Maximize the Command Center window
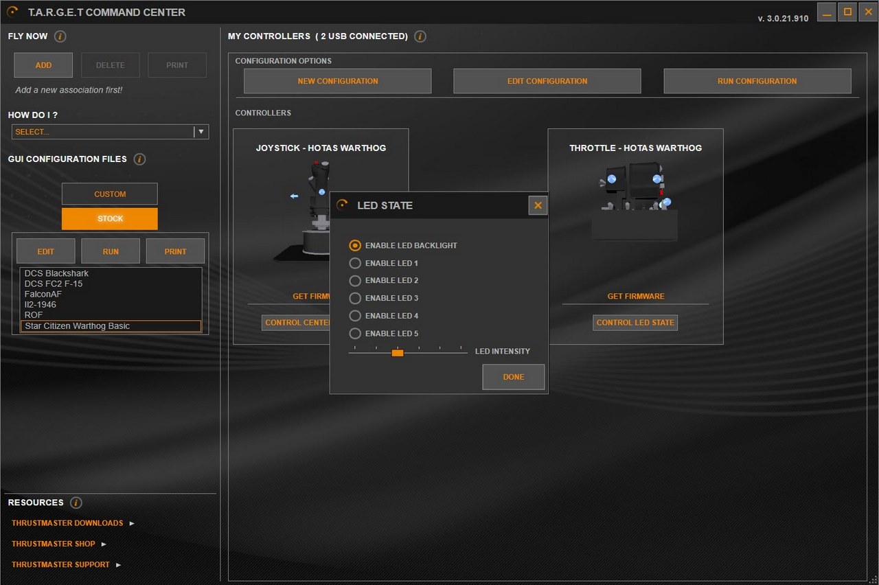Screen dimensions: 879x585 tap(847, 12)
